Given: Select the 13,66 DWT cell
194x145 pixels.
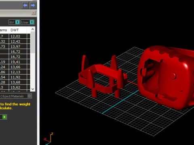Looking at the screenshot, I should [18, 67].
